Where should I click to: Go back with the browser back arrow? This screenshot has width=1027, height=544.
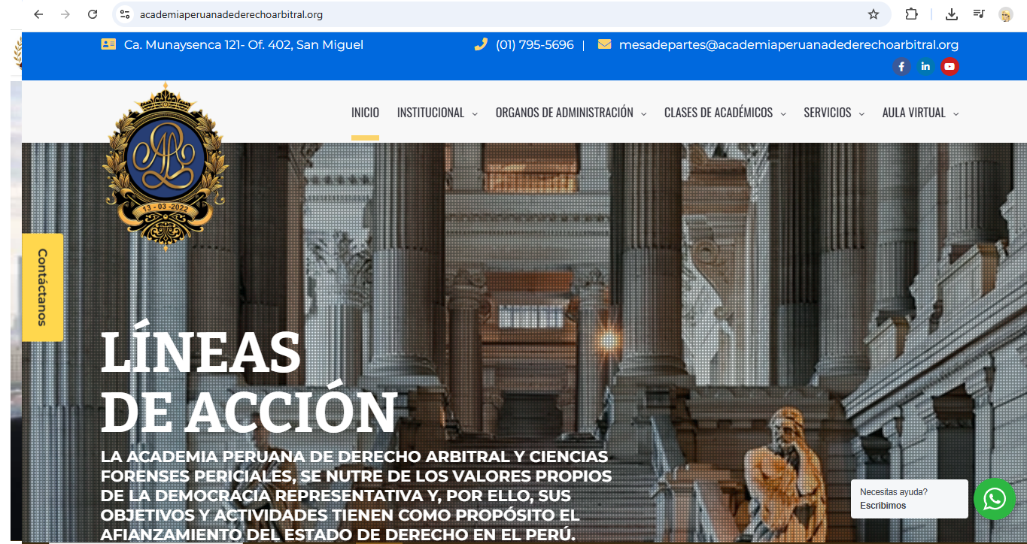[38, 14]
